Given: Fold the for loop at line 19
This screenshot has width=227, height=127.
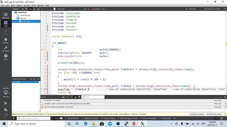Looking at the screenshot, I should tap(49, 73).
